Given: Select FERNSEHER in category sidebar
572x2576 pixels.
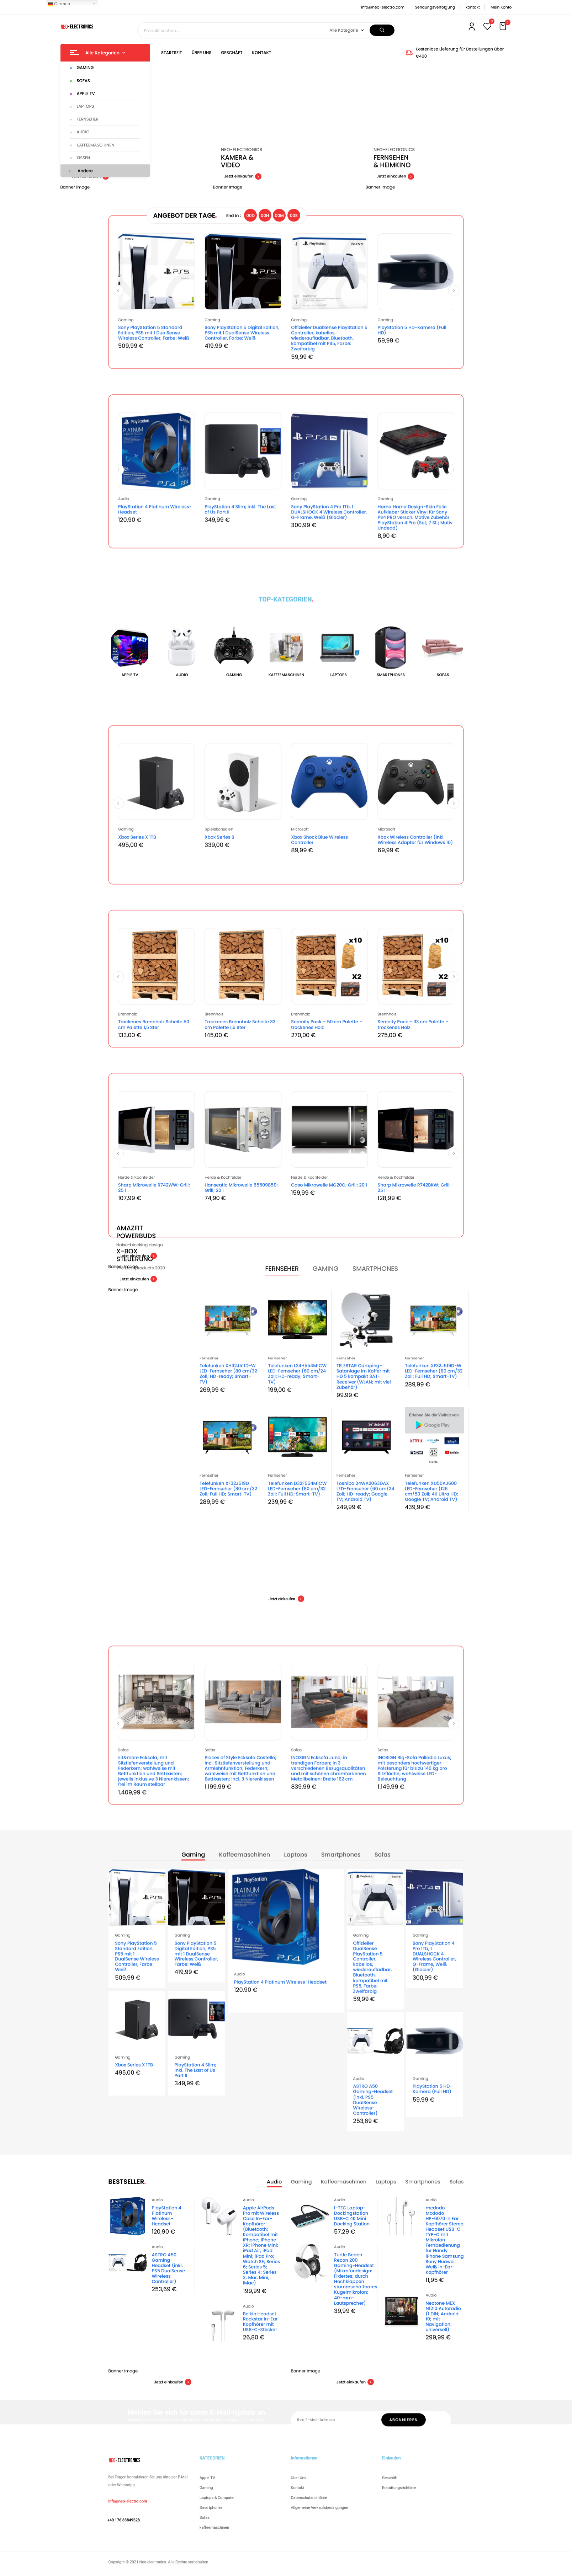Looking at the screenshot, I should coord(87,119).
